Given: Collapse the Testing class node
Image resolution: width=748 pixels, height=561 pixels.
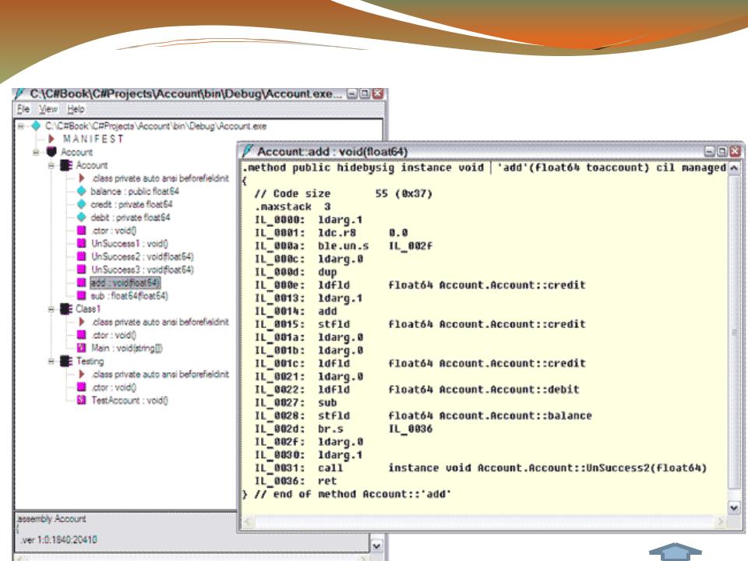Looking at the screenshot, I should point(51,361).
